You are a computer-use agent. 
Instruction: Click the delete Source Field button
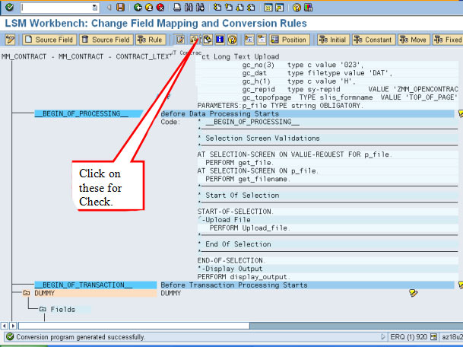pos(106,40)
